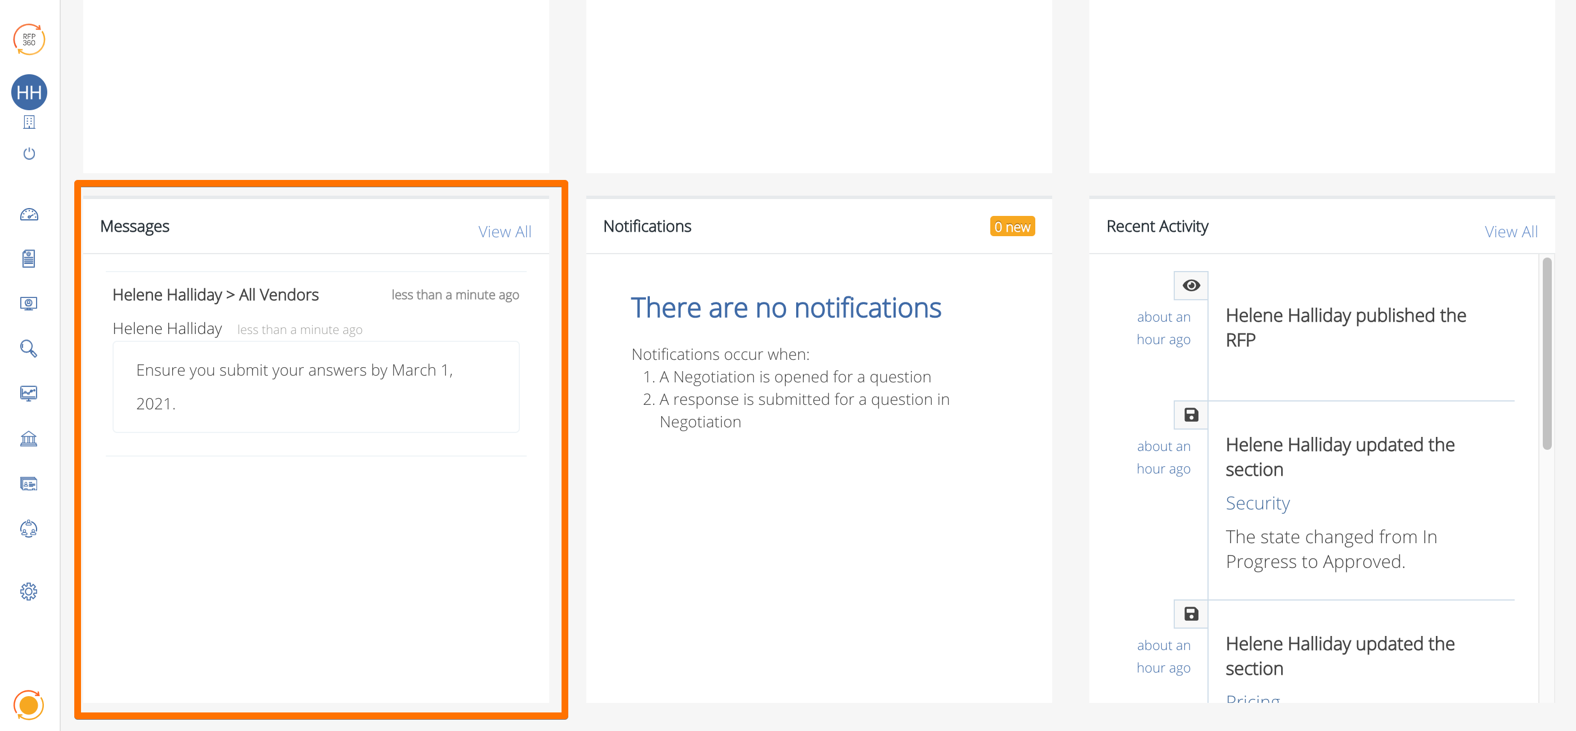Open the document requests sidebar icon
1576x731 pixels.
pos(29,259)
